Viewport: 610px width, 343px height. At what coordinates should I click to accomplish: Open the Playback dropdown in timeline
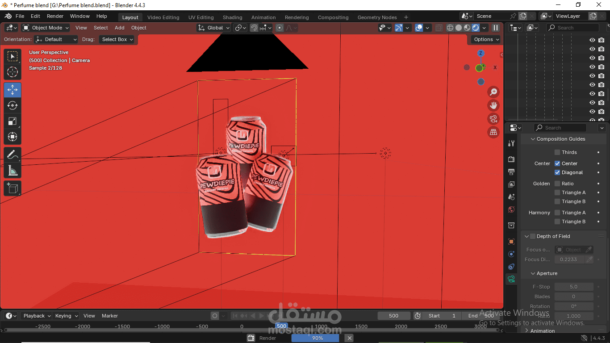point(37,316)
